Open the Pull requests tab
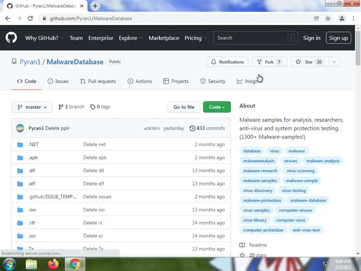This screenshot has width=361, height=271. (98, 81)
